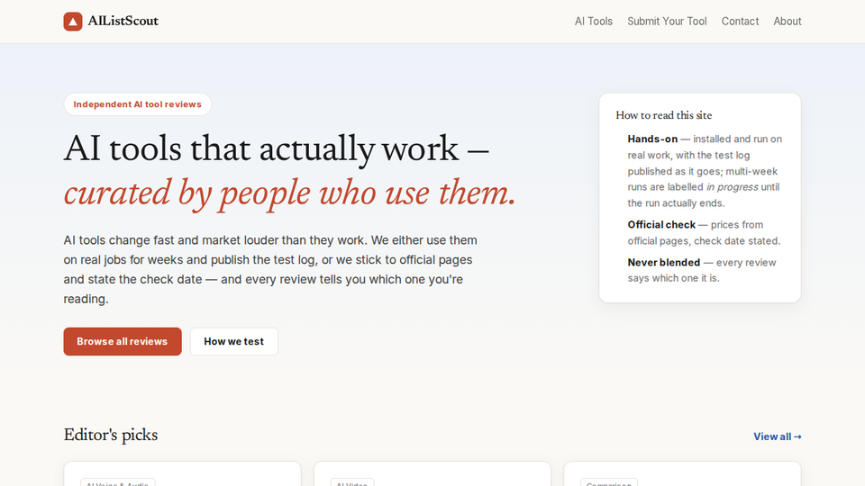Select the 'AI tools that actually work' heading
The width and height of the screenshot is (865, 486).
[277, 148]
